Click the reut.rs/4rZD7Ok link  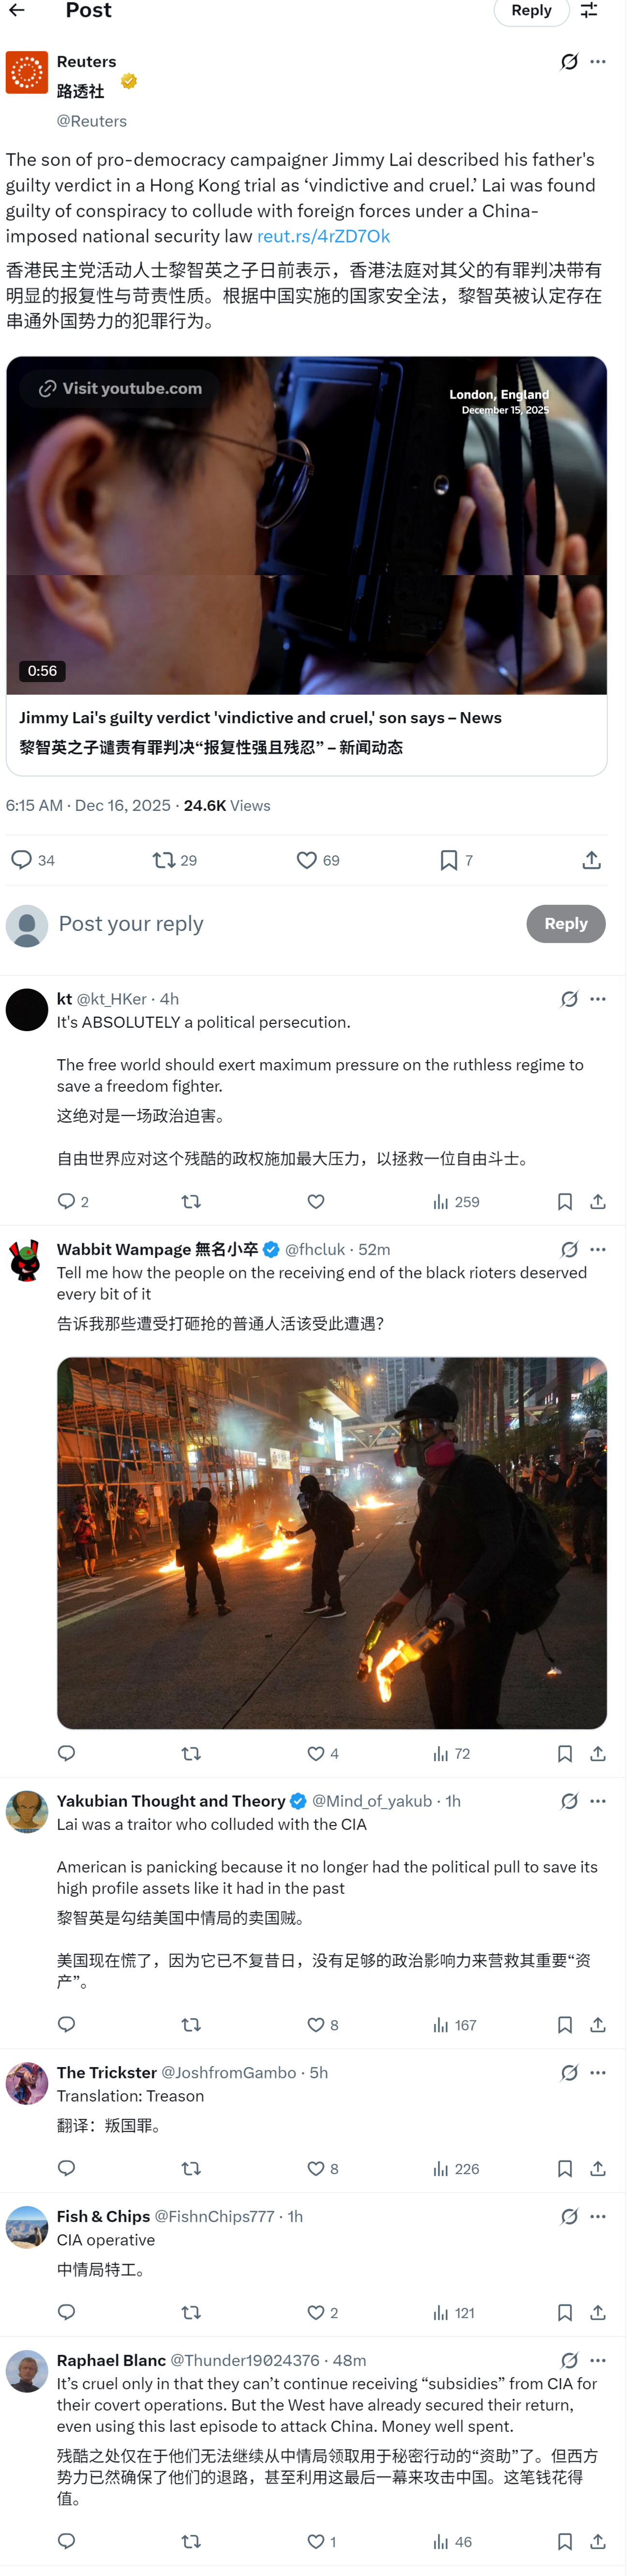click(327, 239)
